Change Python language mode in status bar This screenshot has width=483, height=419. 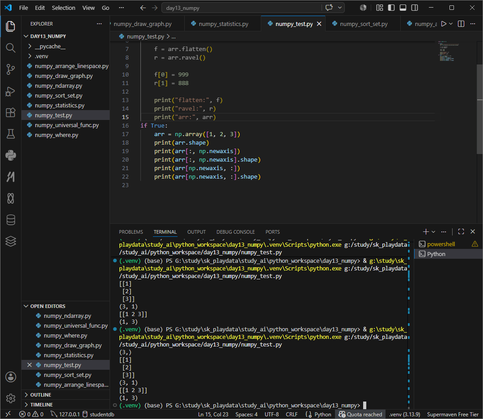(x=322, y=414)
